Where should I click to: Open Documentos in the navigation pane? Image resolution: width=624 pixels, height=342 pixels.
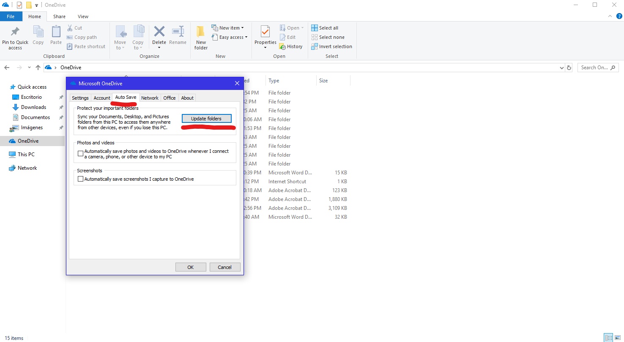pos(36,117)
